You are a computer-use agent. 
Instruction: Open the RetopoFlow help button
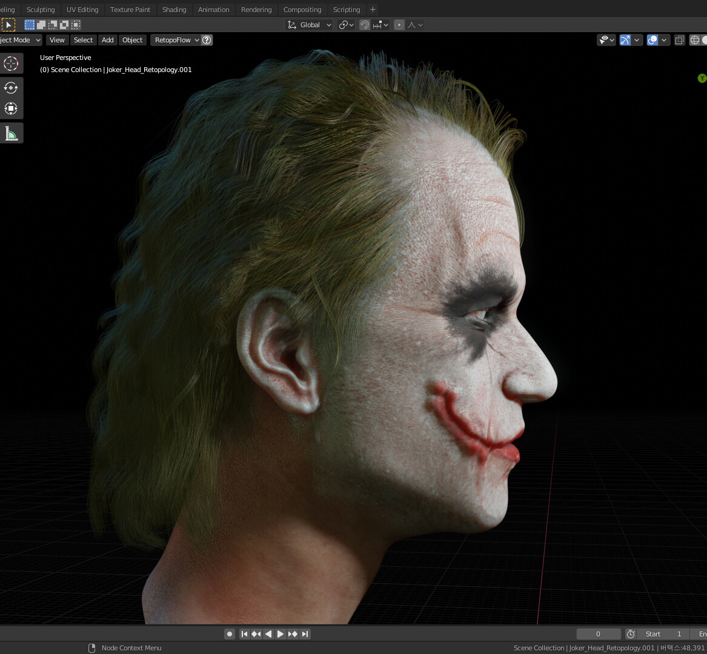[x=207, y=40]
